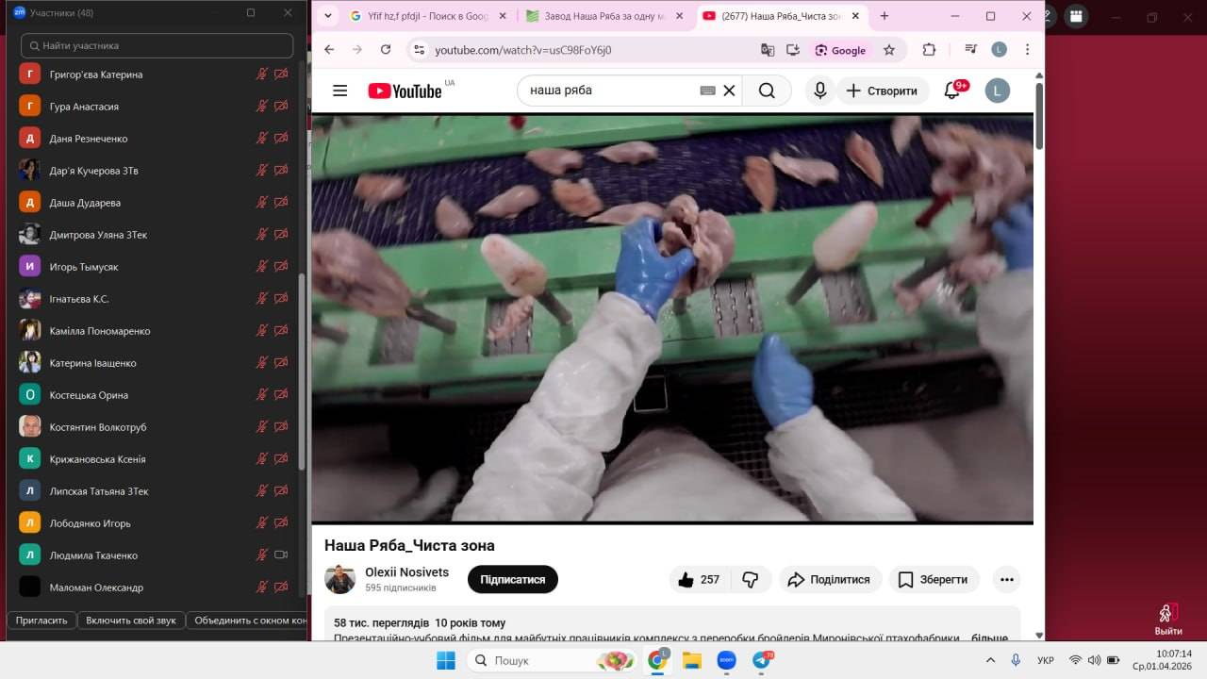Reload the page in Chrome
Image resolution: width=1207 pixels, height=679 pixels.
(x=386, y=50)
